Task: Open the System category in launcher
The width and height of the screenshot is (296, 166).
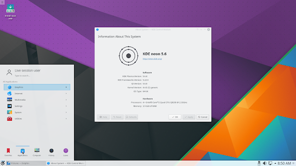Action: coord(37,113)
